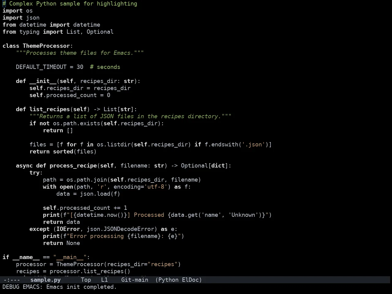Click the Top position indicator in mode line
Viewport: 392px width, 294px height.
86,280
